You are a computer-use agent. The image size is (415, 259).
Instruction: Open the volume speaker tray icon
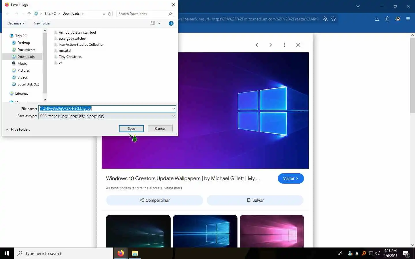pos(378,253)
